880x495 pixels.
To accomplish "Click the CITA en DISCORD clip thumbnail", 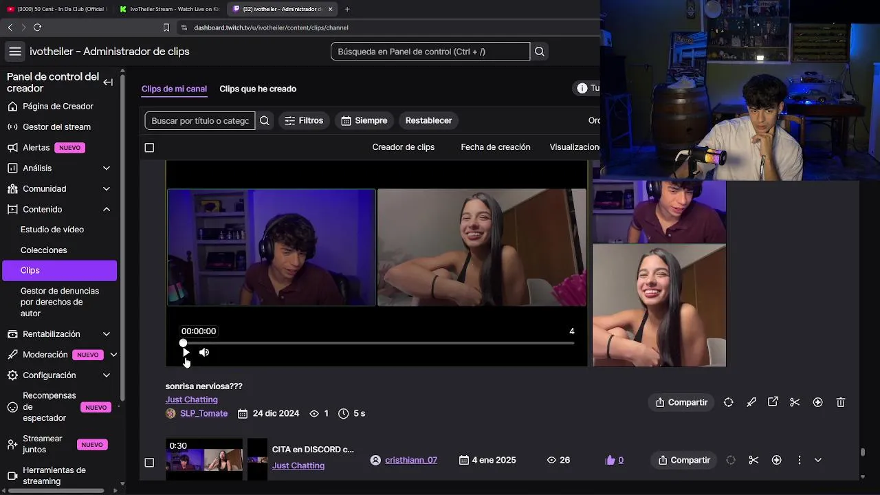I will click(204, 459).
